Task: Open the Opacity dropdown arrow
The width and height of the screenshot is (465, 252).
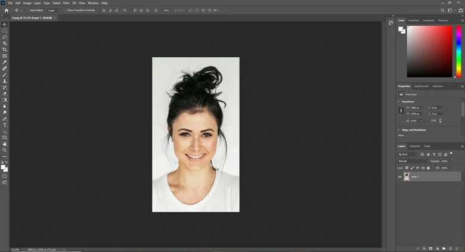Action: [450, 161]
